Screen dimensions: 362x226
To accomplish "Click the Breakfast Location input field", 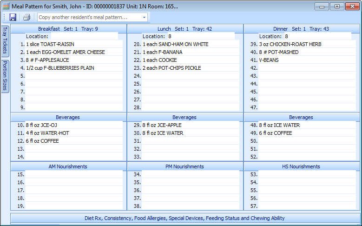I will pyautogui.click(x=84, y=36).
